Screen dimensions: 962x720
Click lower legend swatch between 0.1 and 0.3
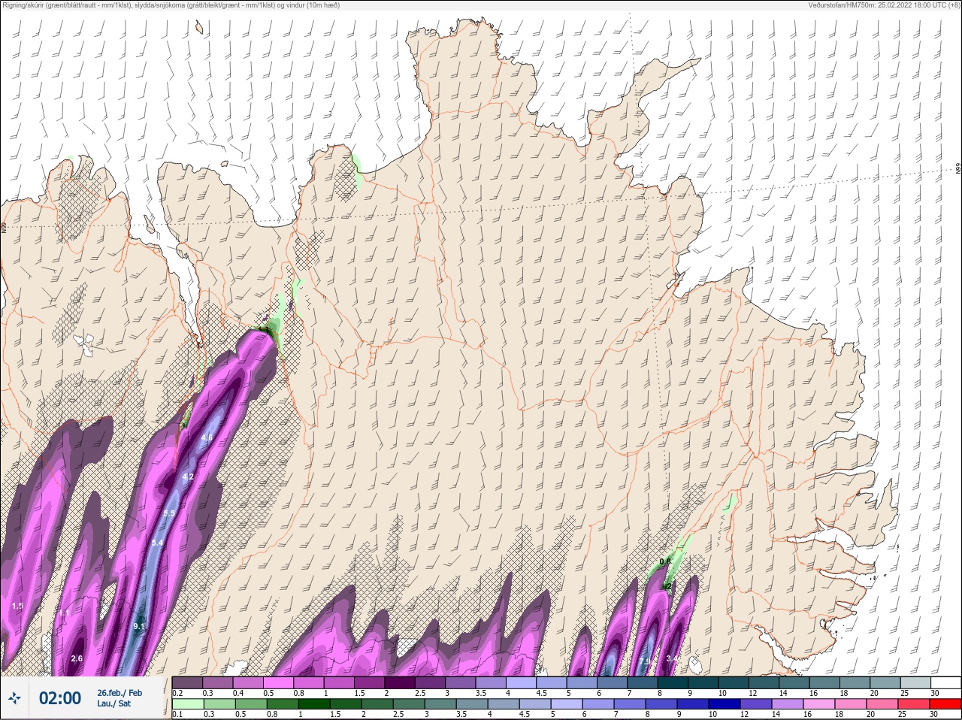(188, 704)
